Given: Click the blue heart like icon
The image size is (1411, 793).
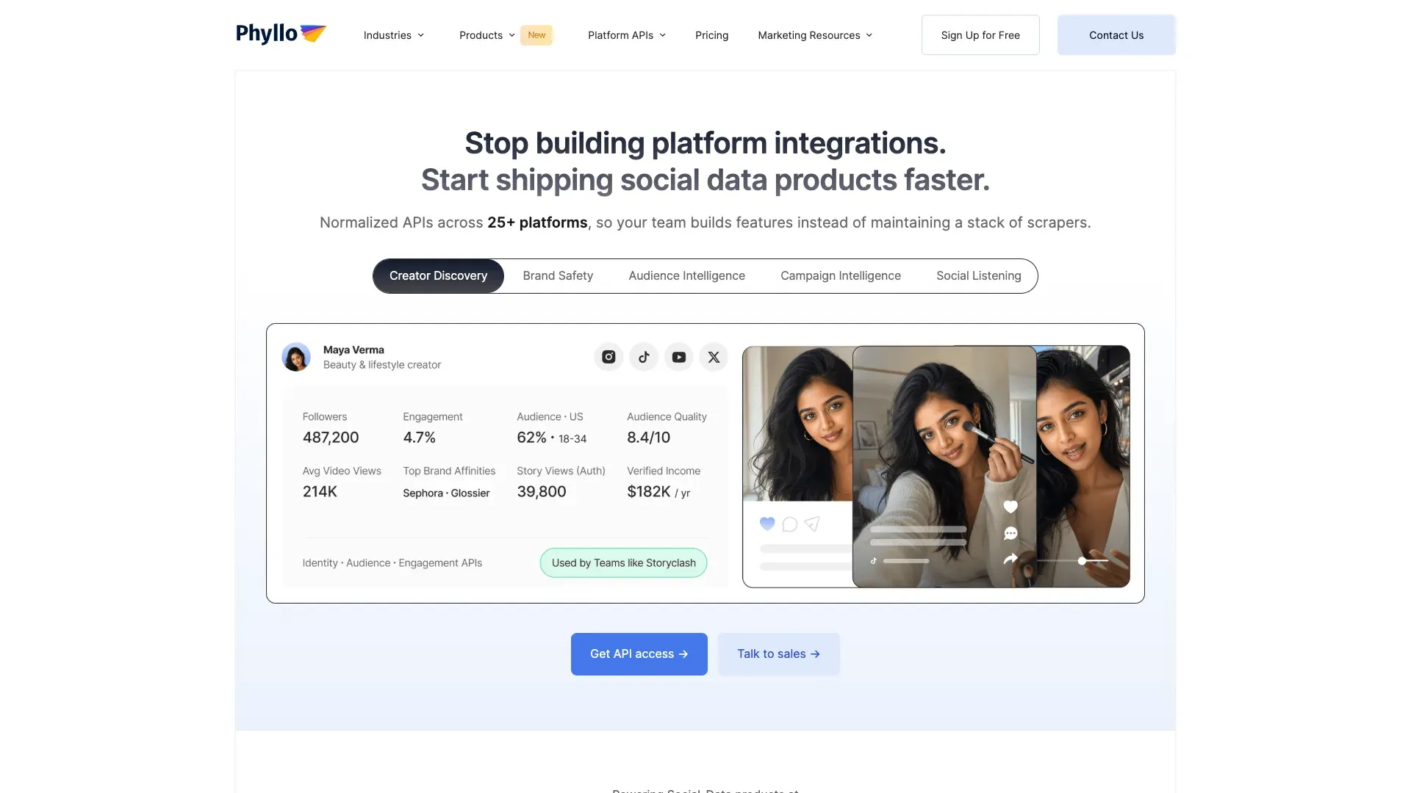Looking at the screenshot, I should [767, 524].
